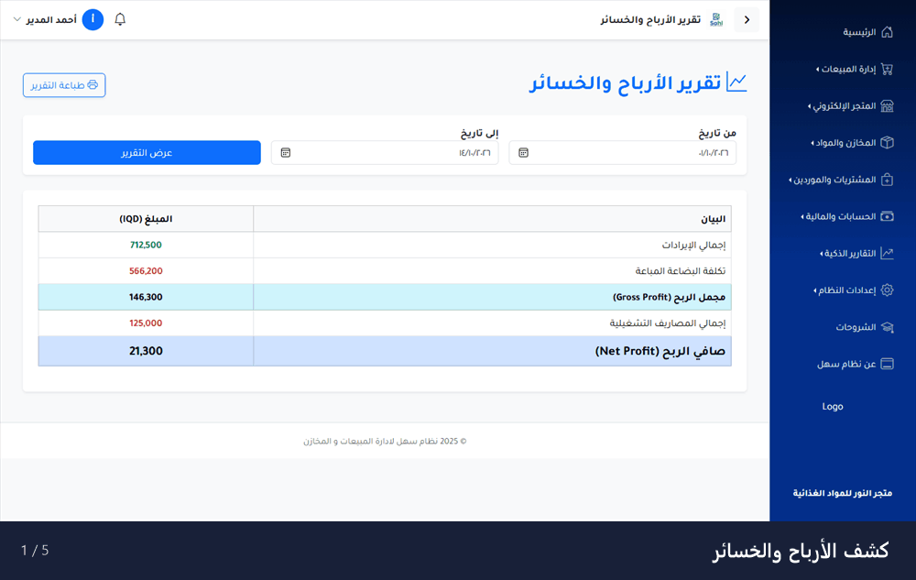The image size is (916, 580).
Task: Click the 146,300 amount
Action: coord(146,297)
